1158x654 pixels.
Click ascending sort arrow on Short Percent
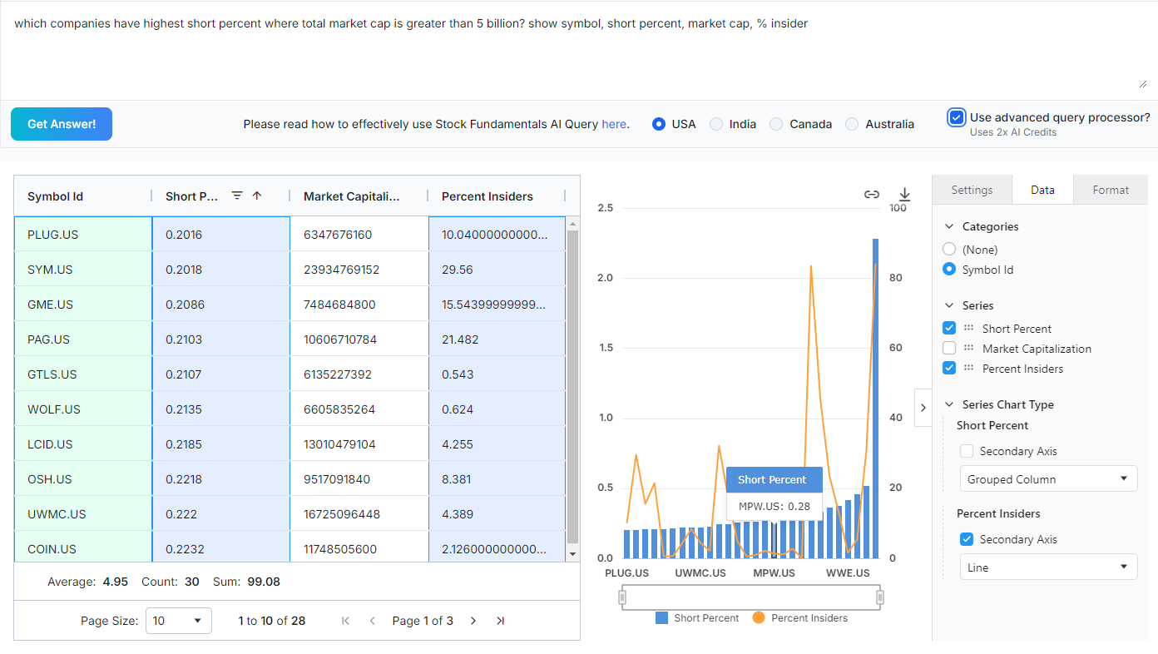[257, 196]
